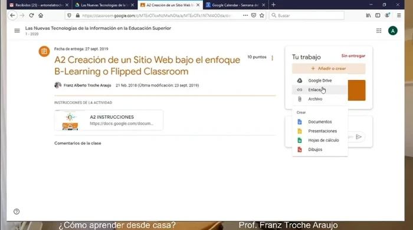413x230 pixels.
Task: Click Franz Alberto Troche Araujo's profile picture
Action: (58, 85)
